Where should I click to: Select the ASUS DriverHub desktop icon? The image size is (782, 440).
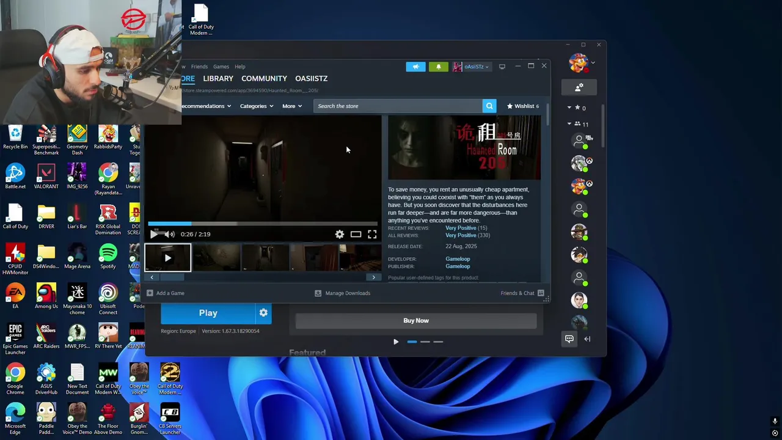coord(46,379)
